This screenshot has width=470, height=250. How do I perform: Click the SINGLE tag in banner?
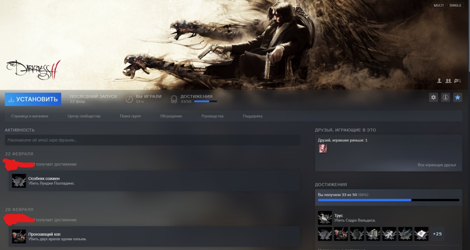click(x=455, y=6)
